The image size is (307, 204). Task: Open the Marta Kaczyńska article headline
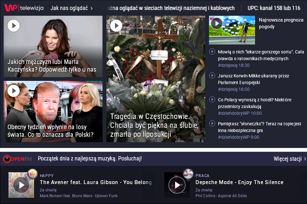(52, 65)
